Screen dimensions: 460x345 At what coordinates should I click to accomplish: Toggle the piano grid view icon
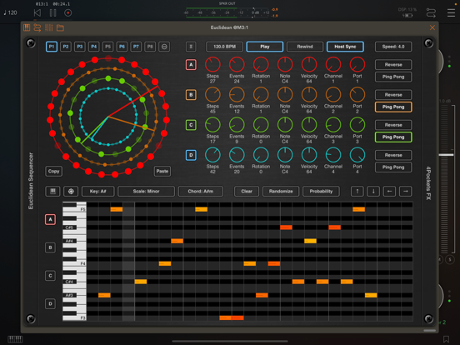(52, 192)
